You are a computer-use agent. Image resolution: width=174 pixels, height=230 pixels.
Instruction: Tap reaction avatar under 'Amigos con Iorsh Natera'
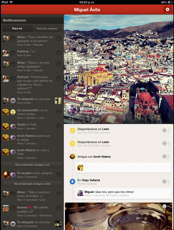tap(81, 168)
